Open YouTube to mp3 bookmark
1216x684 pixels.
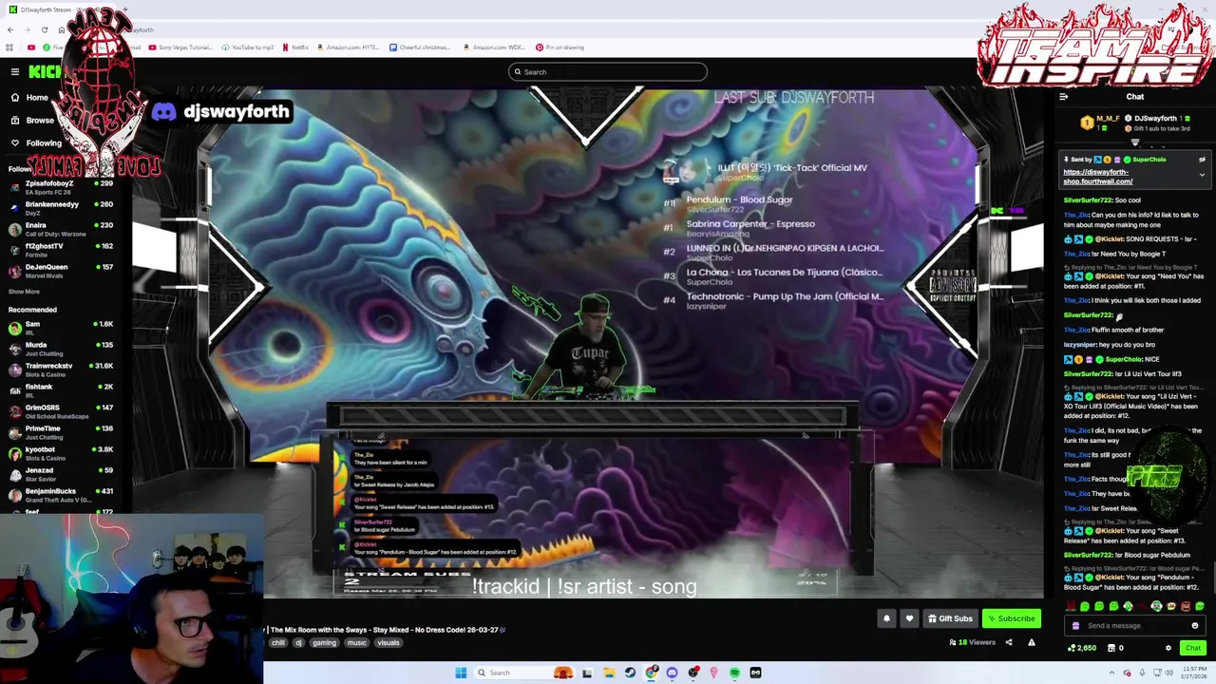(x=248, y=47)
